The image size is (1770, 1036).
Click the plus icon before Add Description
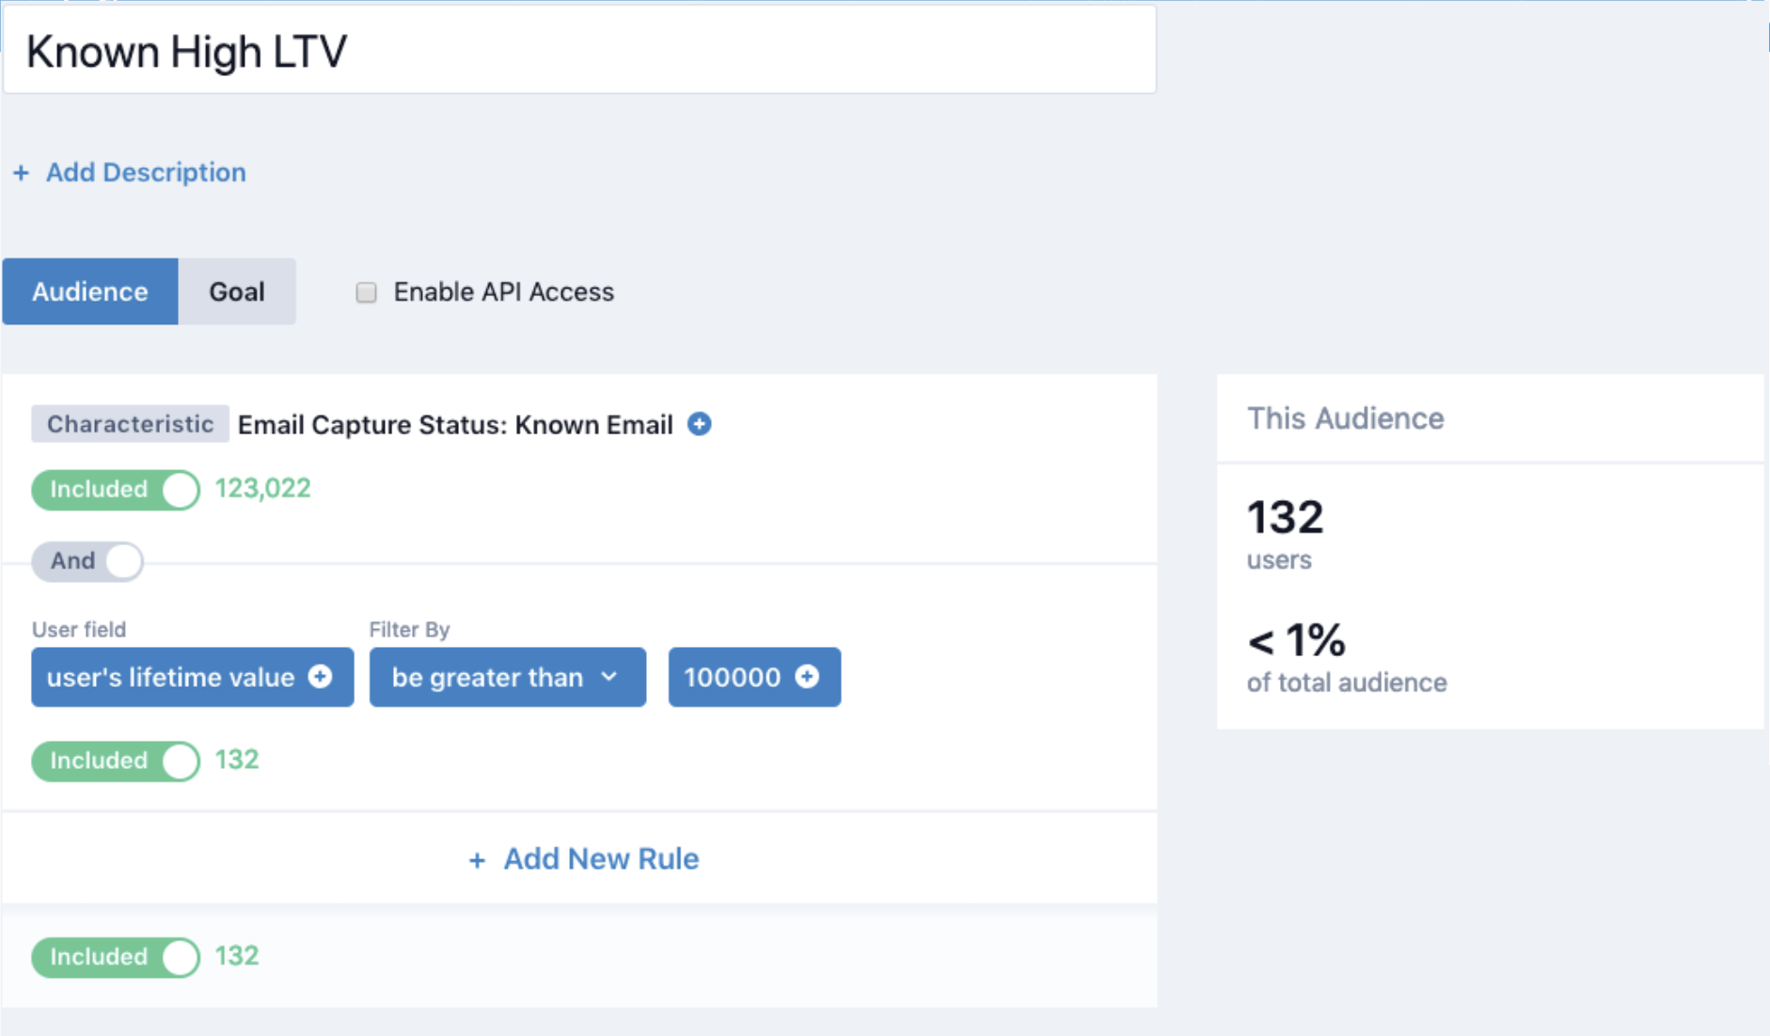point(22,173)
